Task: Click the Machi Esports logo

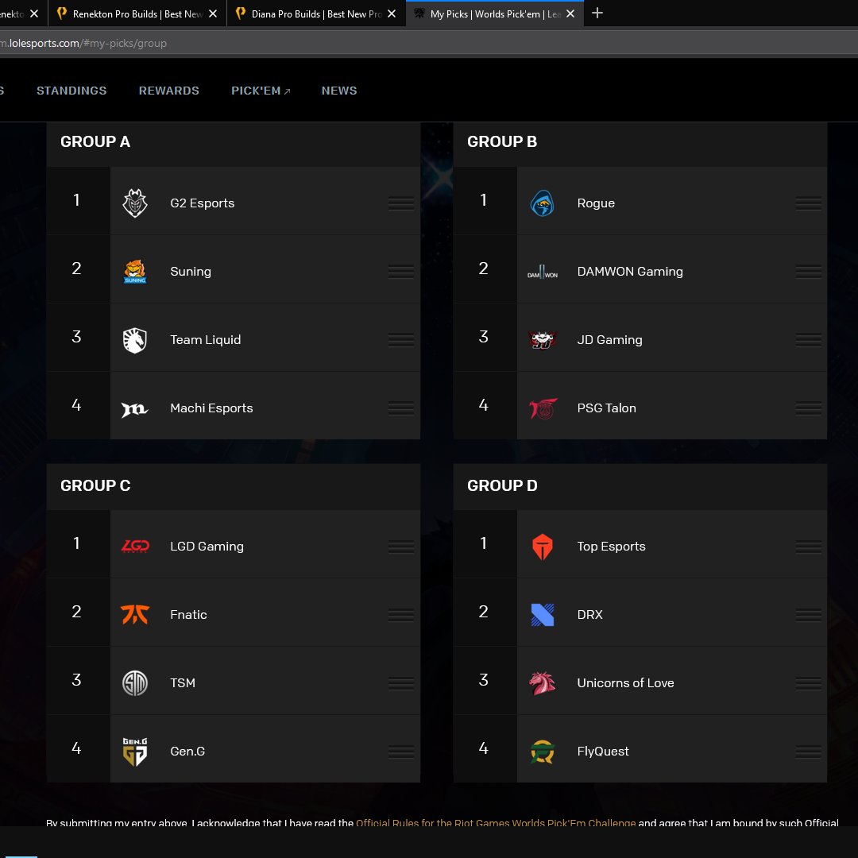Action: tap(134, 409)
